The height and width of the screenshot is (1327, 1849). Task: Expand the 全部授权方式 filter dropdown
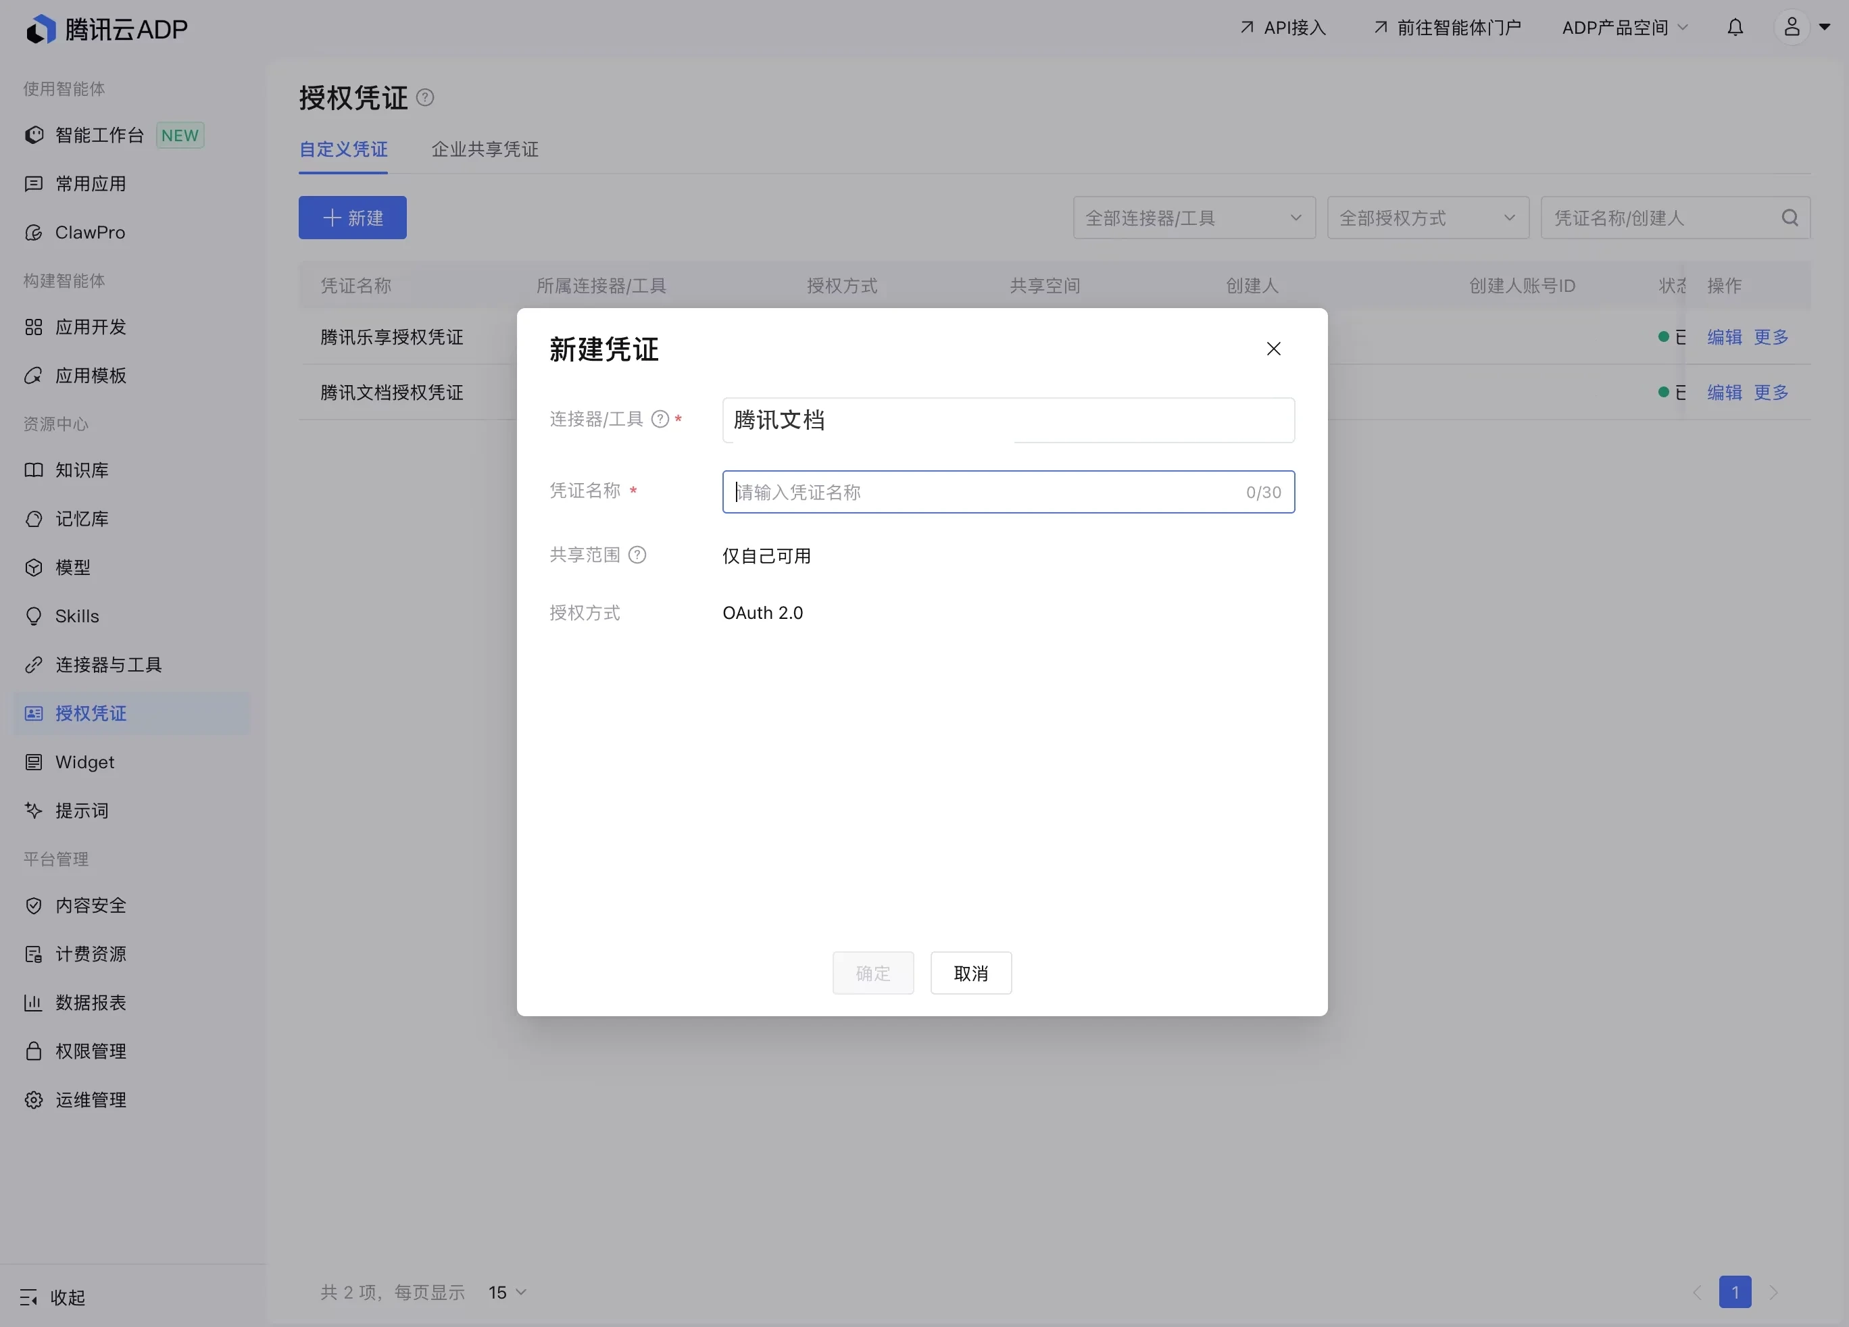(1427, 218)
